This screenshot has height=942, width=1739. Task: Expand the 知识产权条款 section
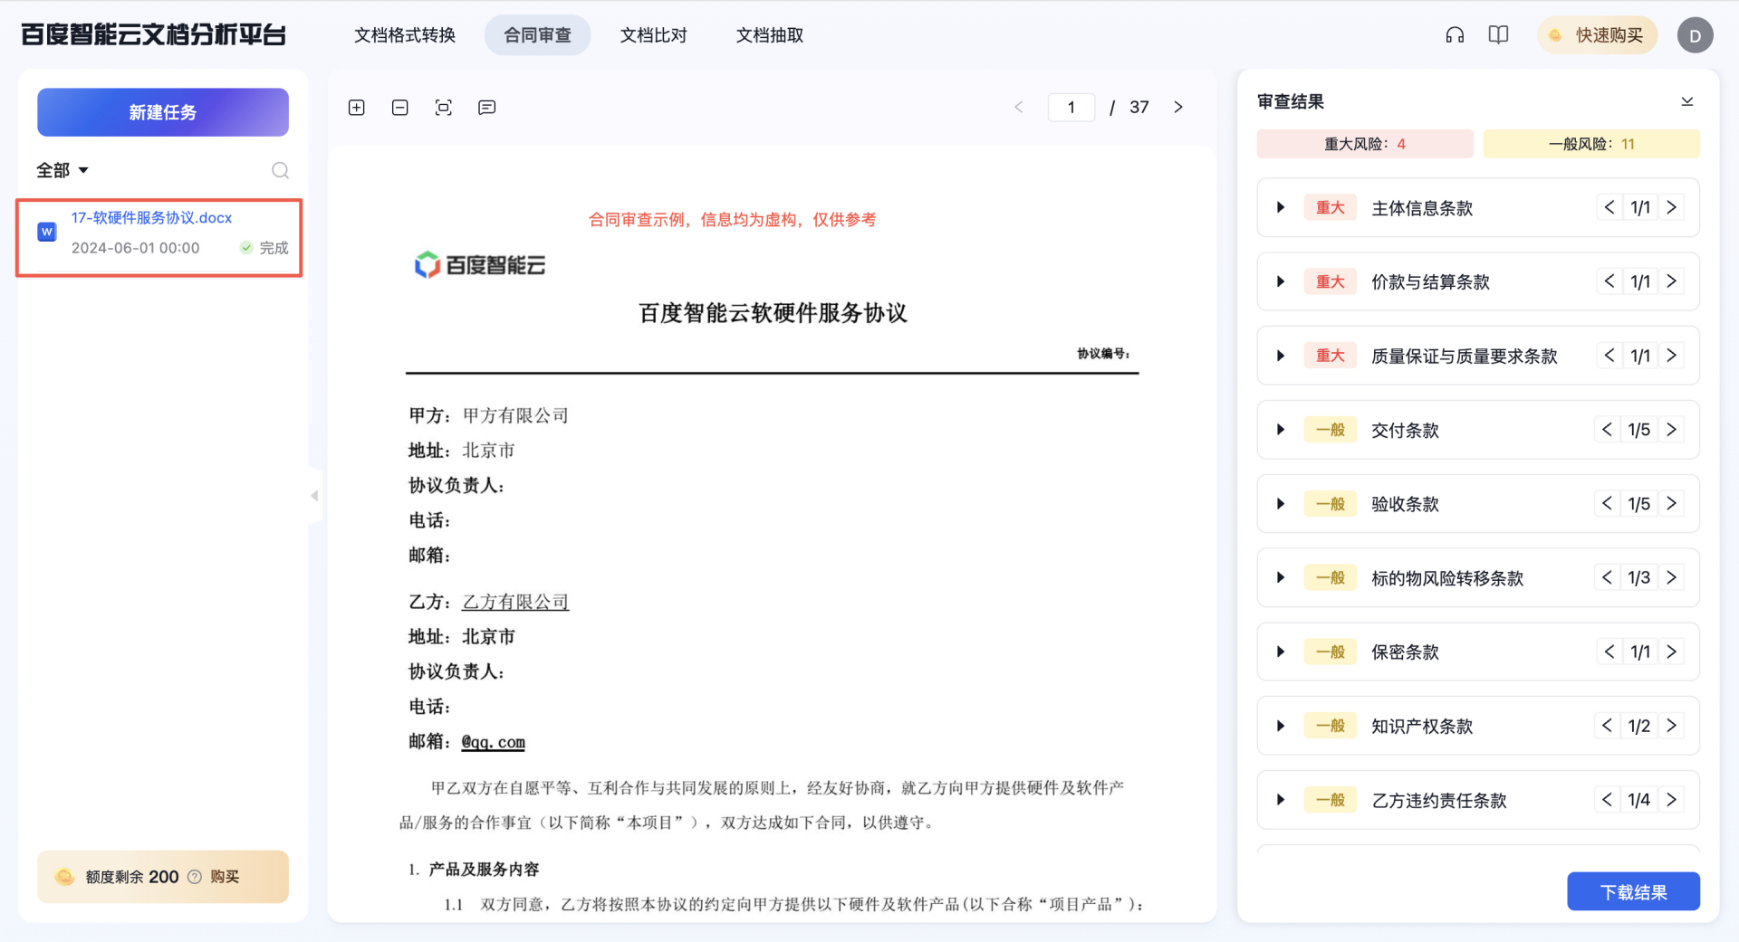coord(1281,726)
